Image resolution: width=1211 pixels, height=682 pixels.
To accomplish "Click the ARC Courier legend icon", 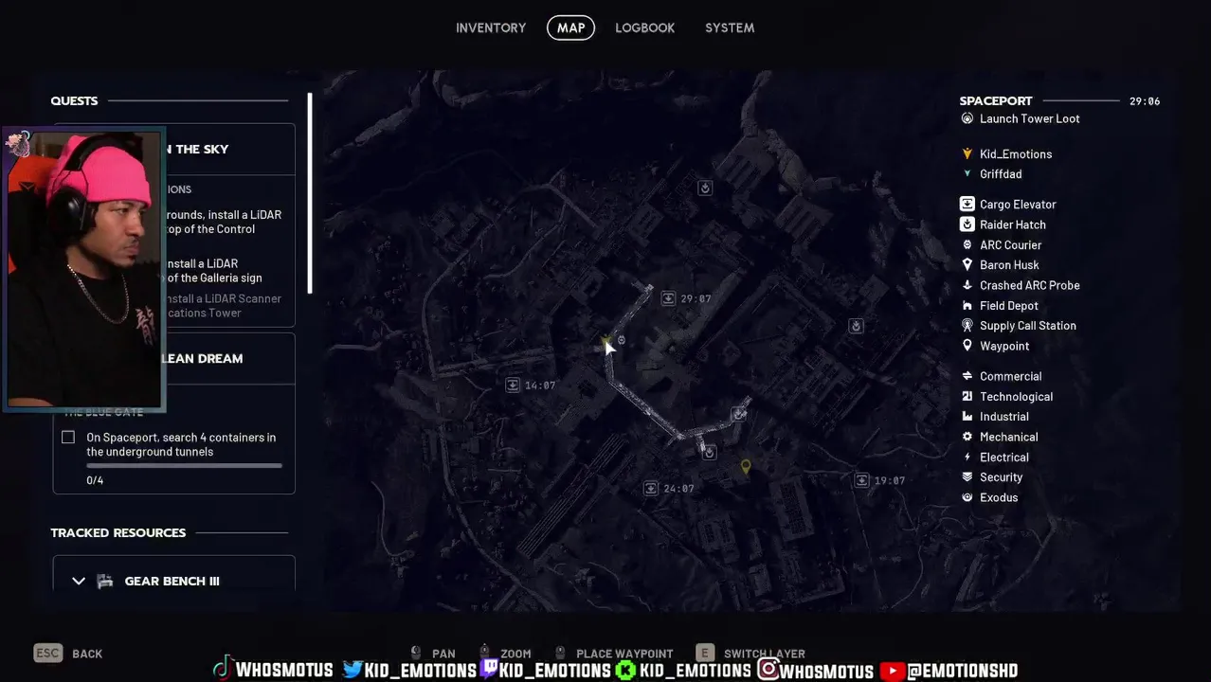I will (x=967, y=244).
